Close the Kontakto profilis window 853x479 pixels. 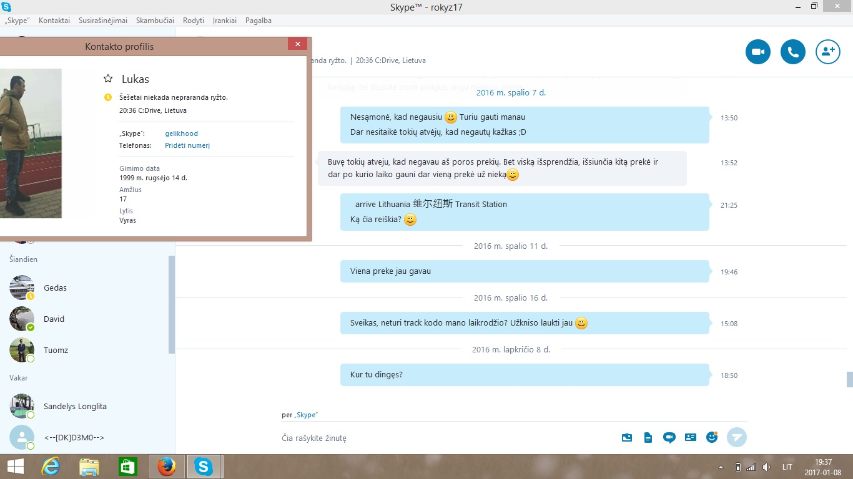[297, 44]
